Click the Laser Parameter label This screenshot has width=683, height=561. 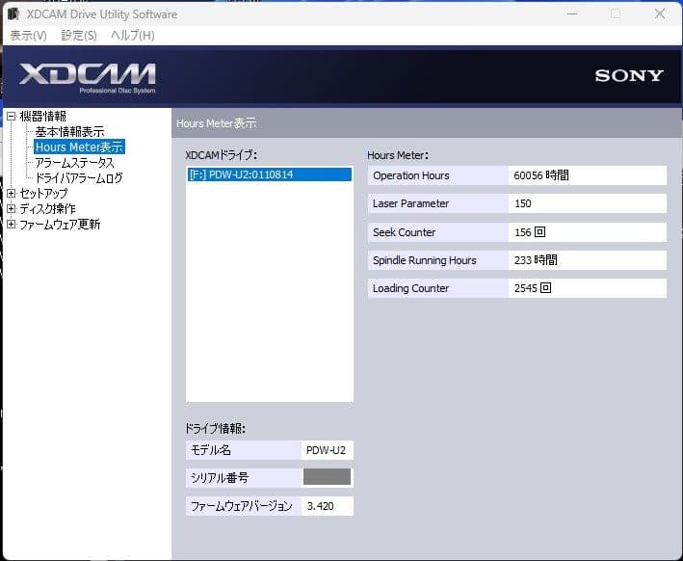[x=410, y=203]
